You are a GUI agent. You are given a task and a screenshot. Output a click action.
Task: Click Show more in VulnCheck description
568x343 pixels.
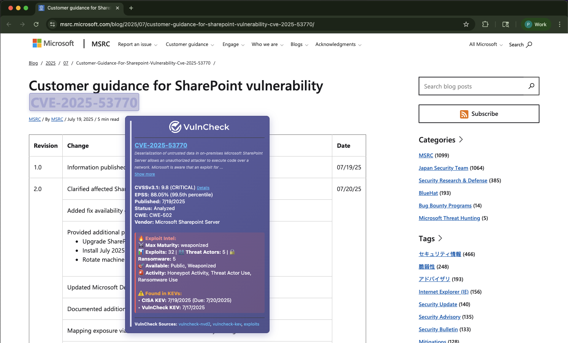144,174
